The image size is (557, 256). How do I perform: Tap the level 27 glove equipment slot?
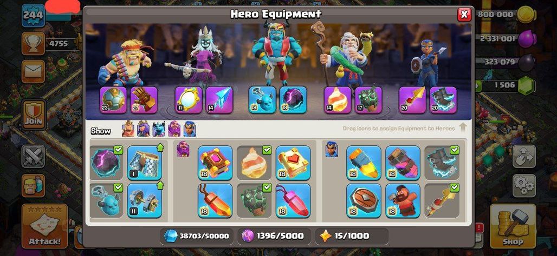(144, 100)
